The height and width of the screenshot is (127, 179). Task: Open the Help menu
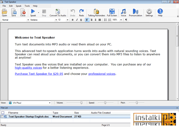tap(35, 6)
